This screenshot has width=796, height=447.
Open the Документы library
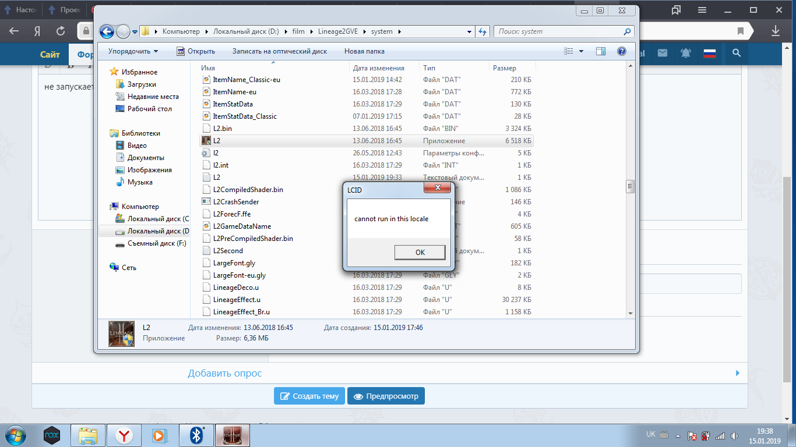coord(146,158)
